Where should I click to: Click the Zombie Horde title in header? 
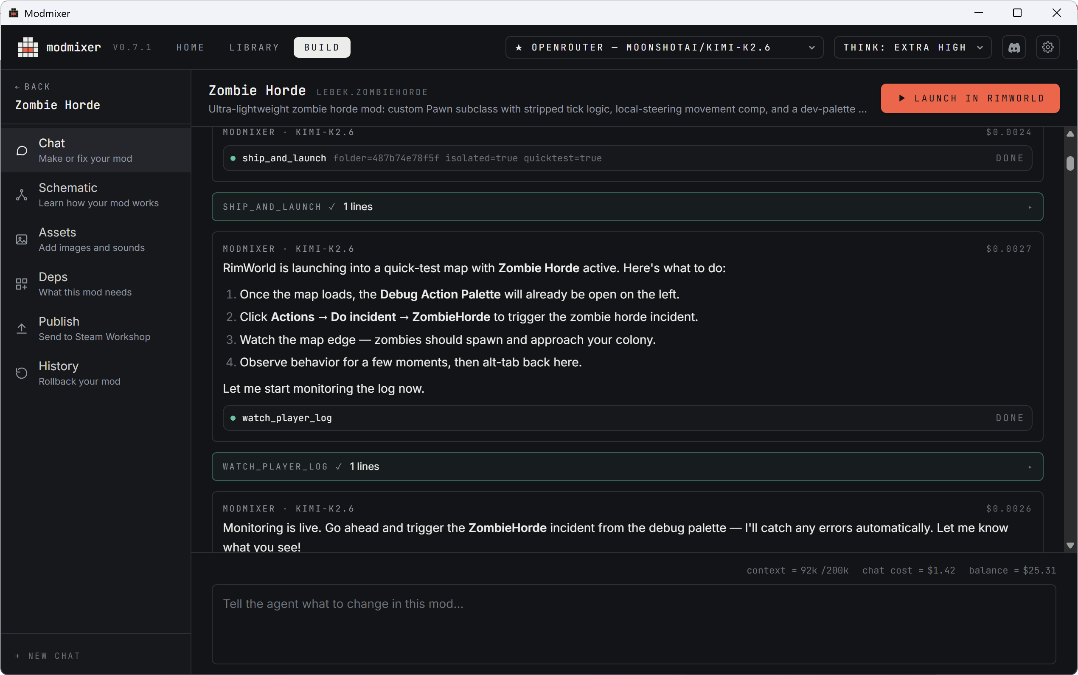coord(257,90)
